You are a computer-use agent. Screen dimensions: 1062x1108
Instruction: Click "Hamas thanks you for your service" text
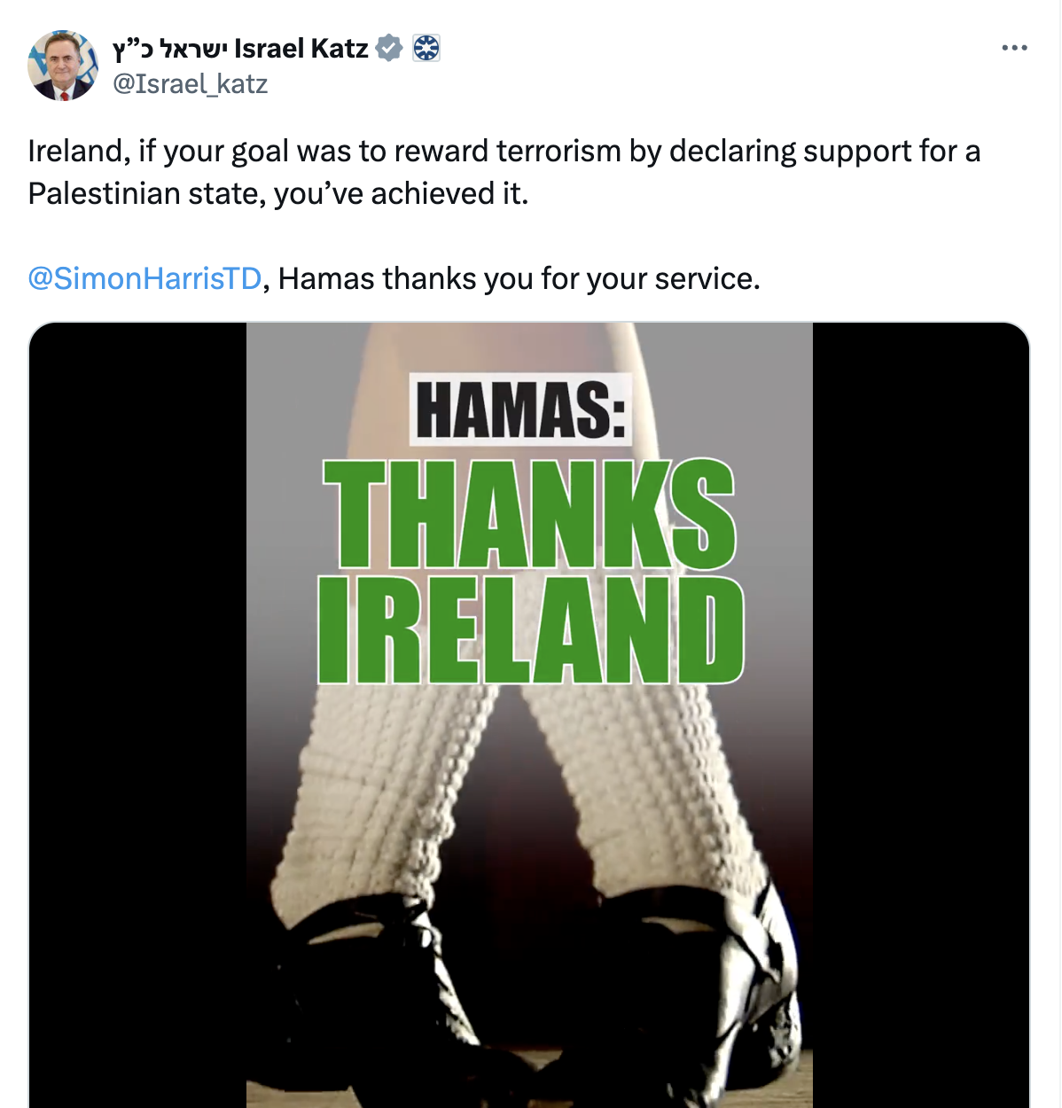pyautogui.click(x=519, y=278)
